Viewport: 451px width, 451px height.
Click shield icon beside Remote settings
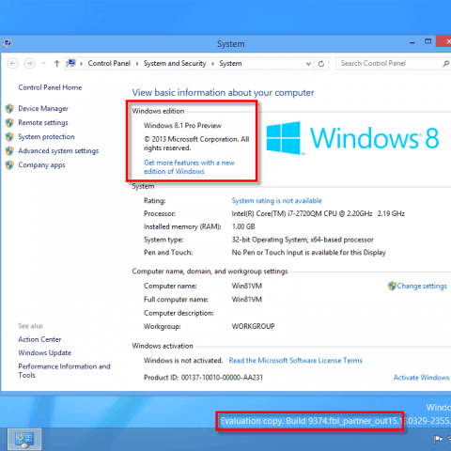9,123
